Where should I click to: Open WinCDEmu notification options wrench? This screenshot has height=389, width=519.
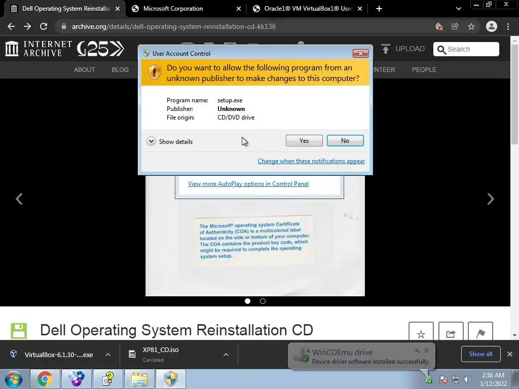tap(417, 351)
